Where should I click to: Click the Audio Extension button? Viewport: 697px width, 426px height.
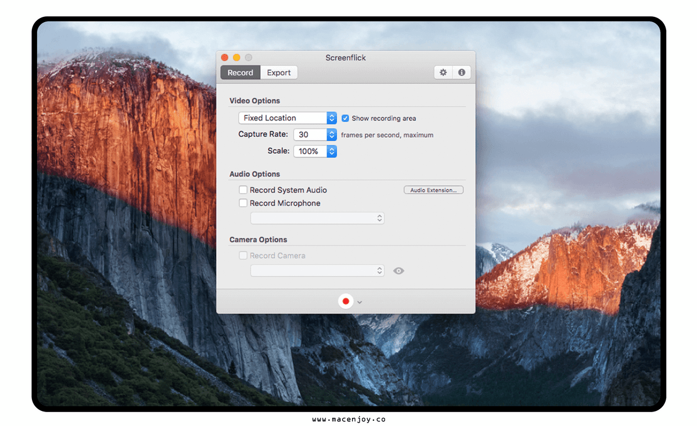click(433, 190)
